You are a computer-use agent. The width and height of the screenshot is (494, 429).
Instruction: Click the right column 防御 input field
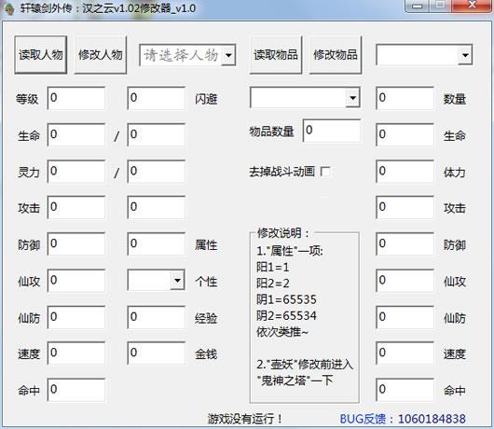tap(405, 244)
